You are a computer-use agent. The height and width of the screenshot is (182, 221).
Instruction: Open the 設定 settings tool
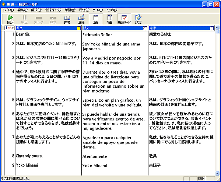[138, 19]
